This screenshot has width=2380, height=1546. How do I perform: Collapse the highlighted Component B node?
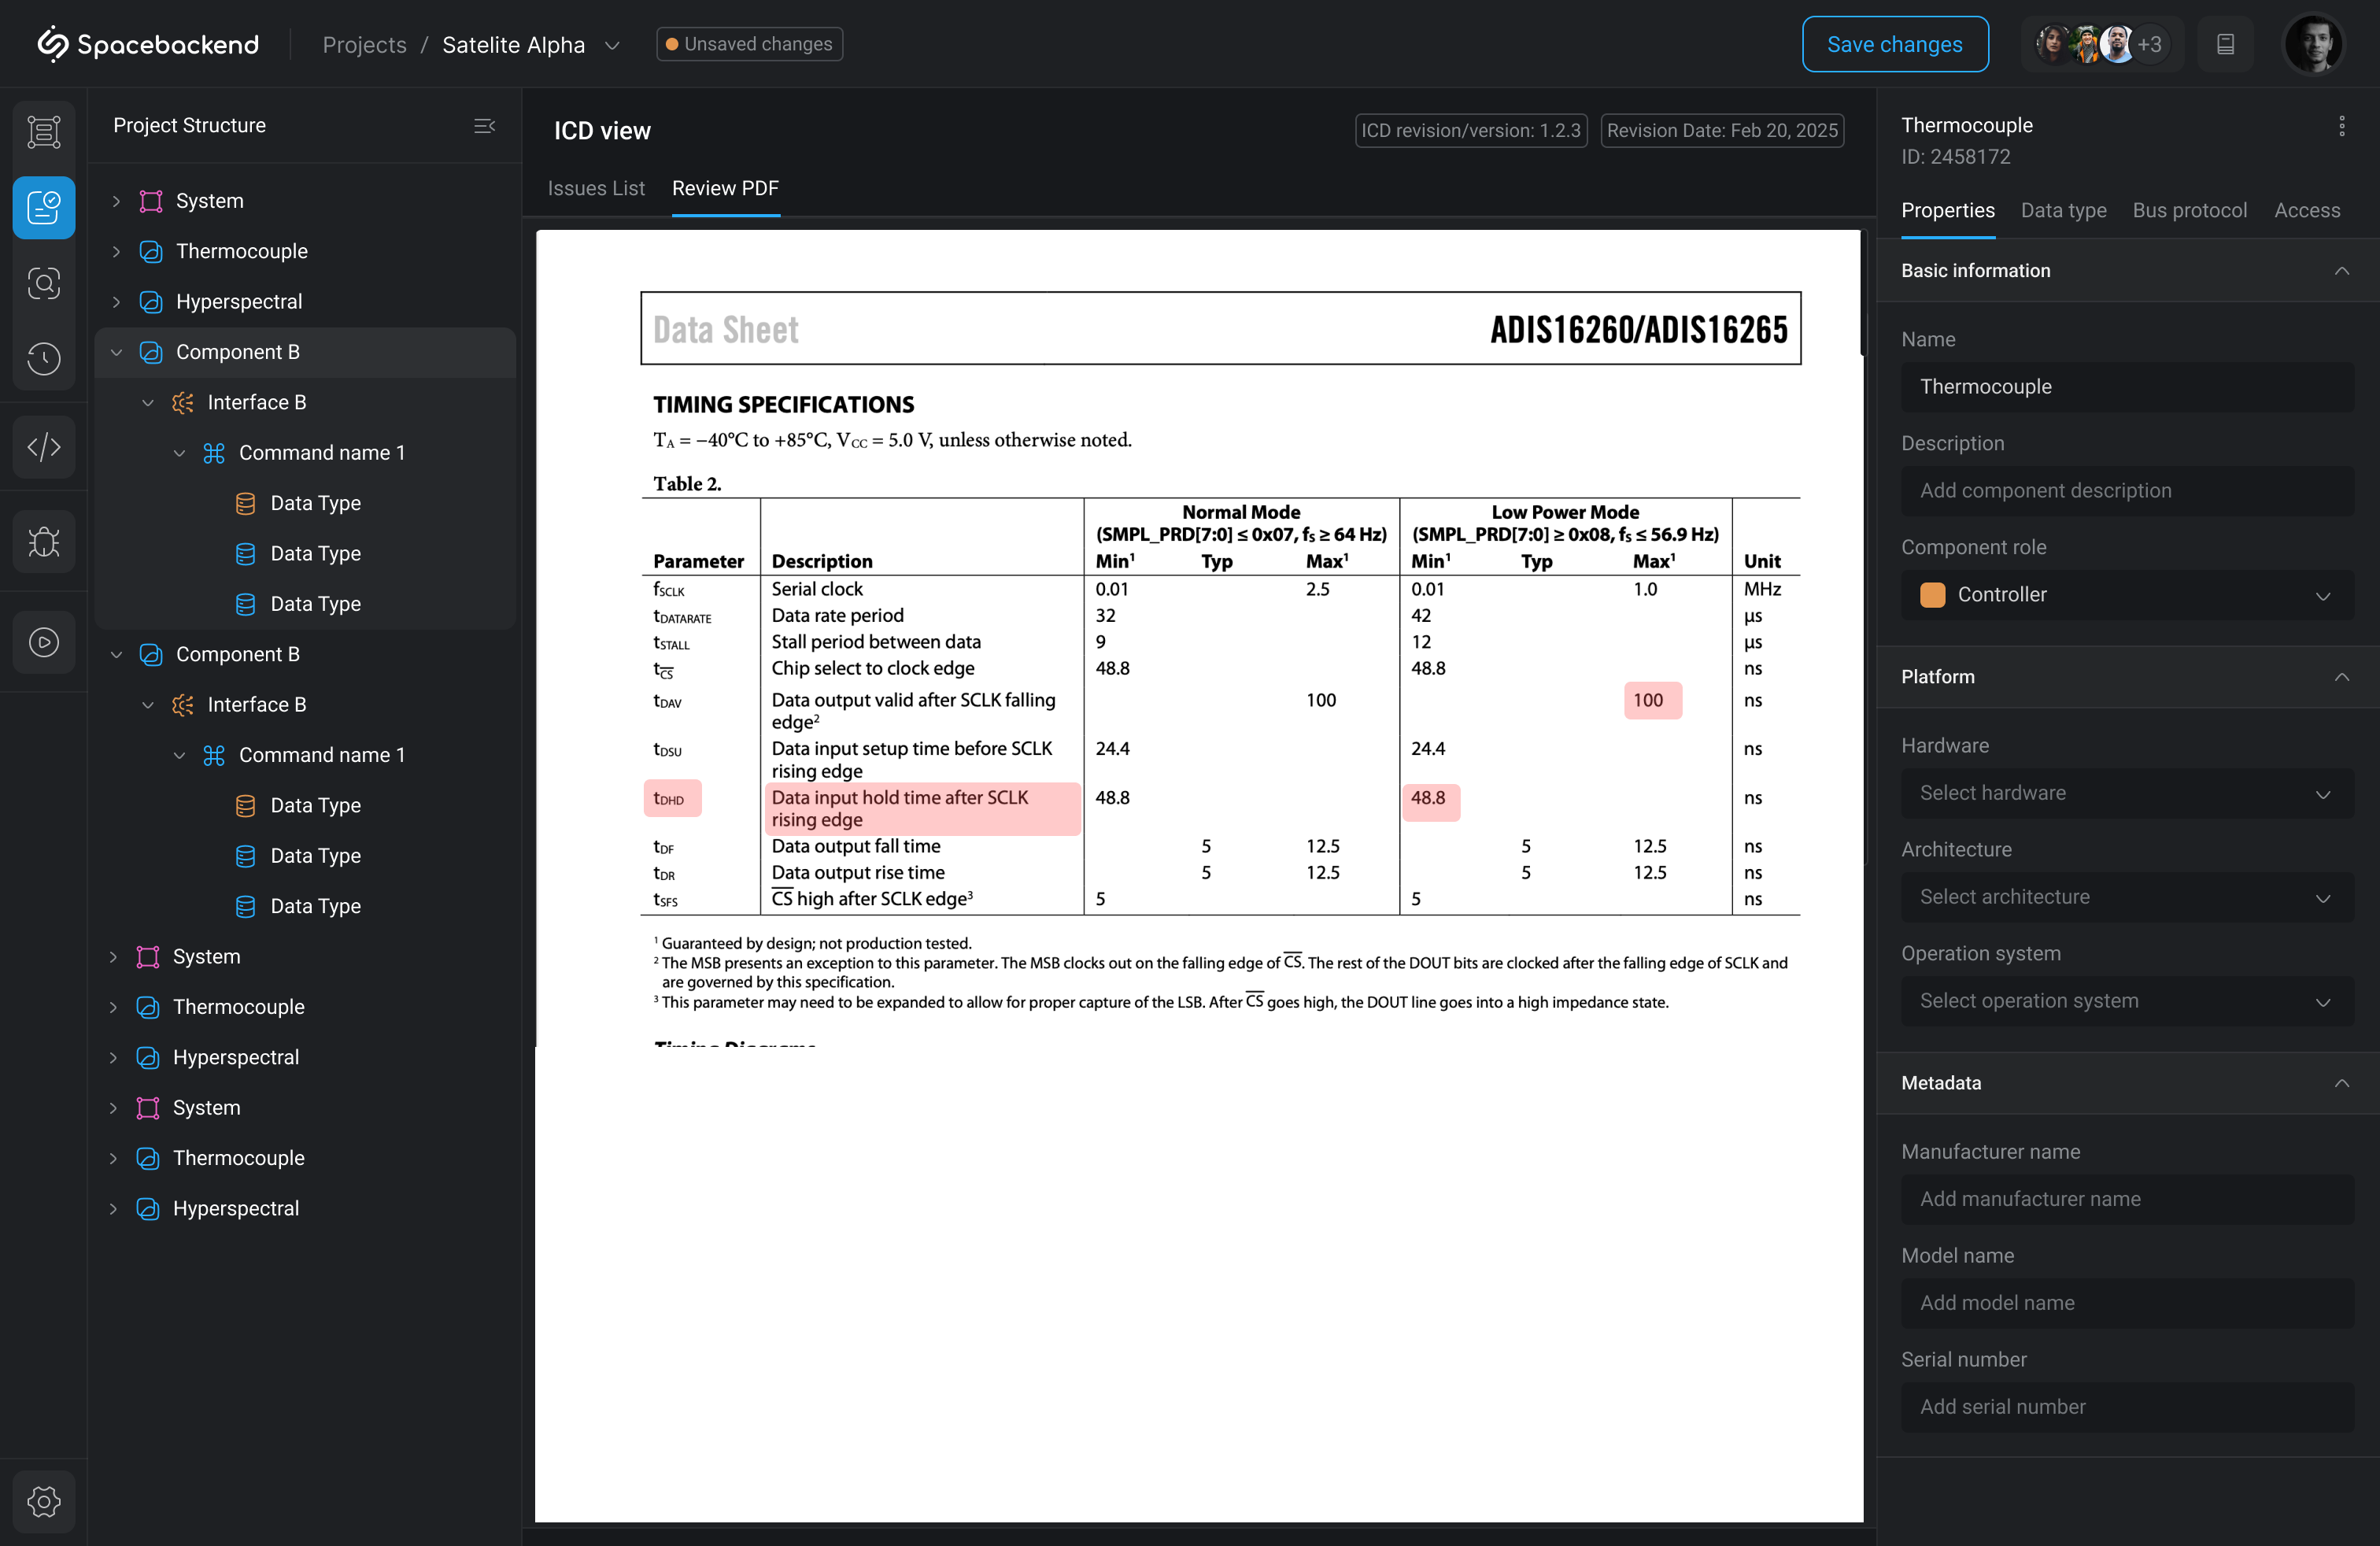tap(116, 352)
